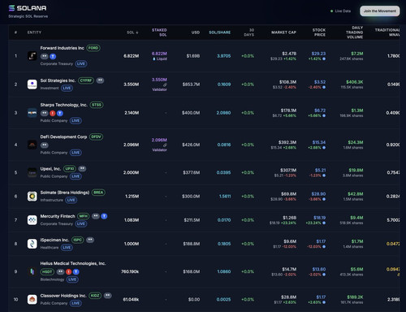Click the gray quote badge under DeFi Development Corp

coord(45,145)
